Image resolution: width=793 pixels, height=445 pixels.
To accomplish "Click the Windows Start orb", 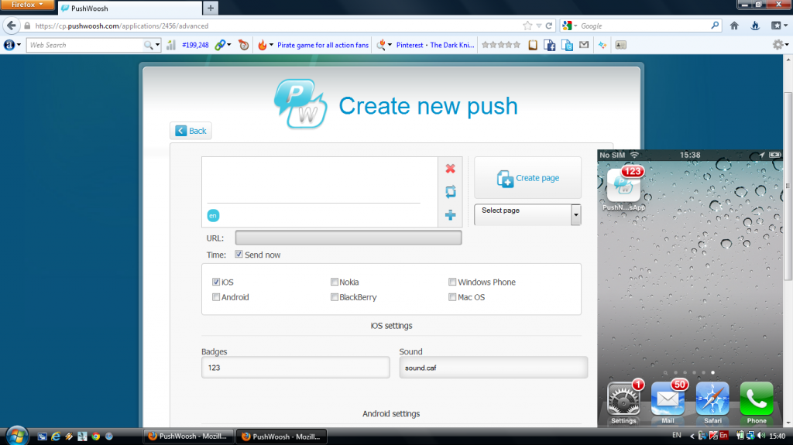I will [x=17, y=436].
